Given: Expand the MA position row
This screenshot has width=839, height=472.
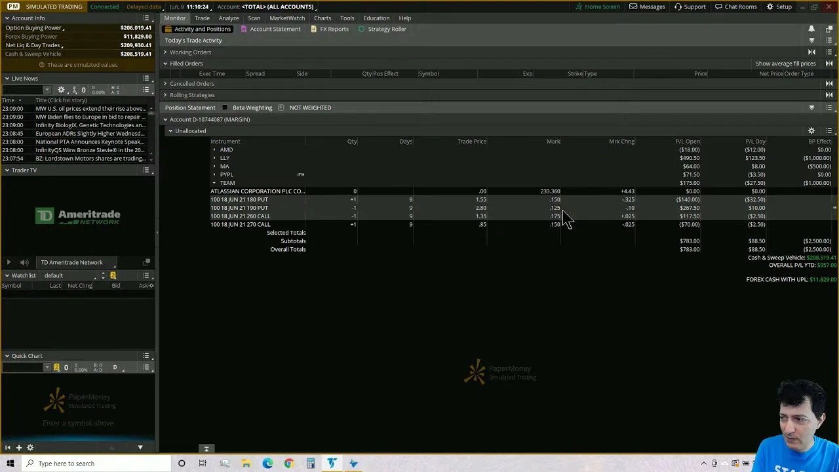Looking at the screenshot, I should [x=214, y=167].
